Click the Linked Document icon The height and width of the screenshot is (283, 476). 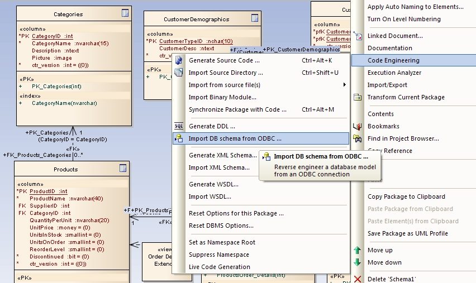[x=358, y=36]
